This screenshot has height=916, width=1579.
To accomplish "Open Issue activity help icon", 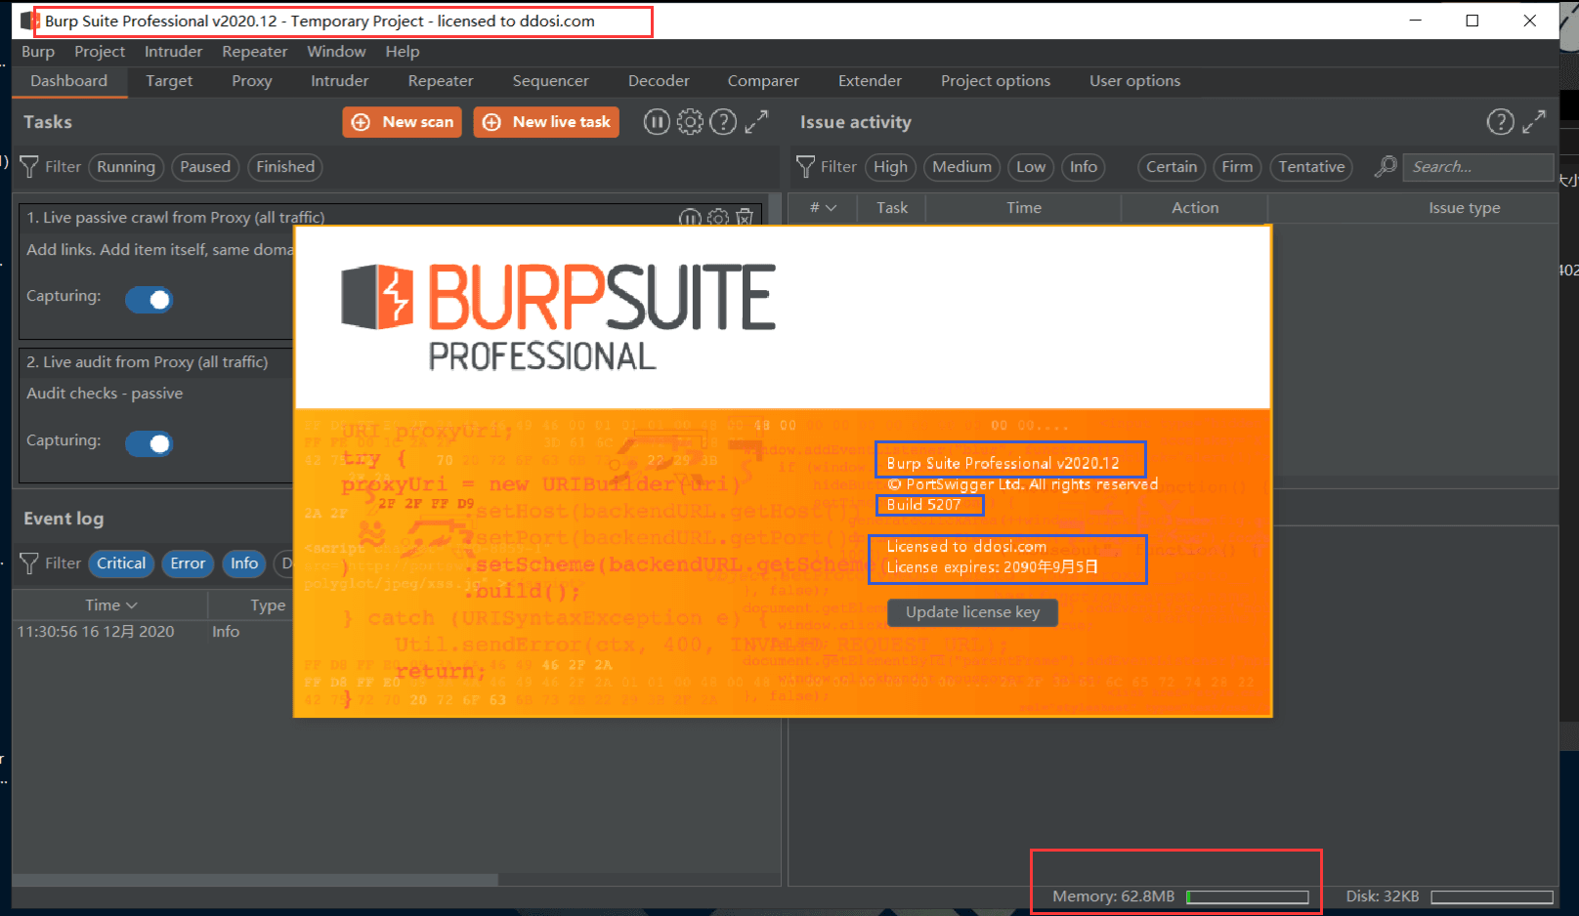I will coord(1500,122).
